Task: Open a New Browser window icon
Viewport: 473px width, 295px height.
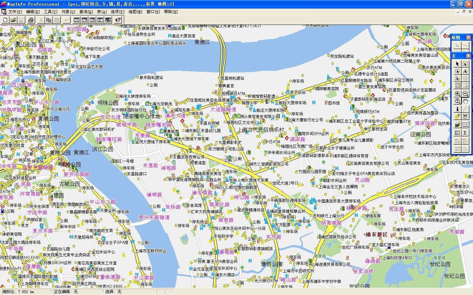Action: click(77, 20)
